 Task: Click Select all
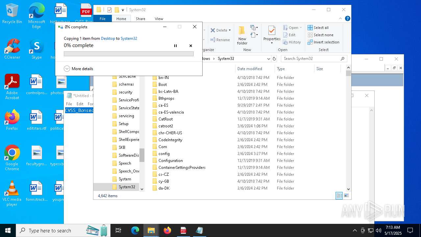(318, 28)
